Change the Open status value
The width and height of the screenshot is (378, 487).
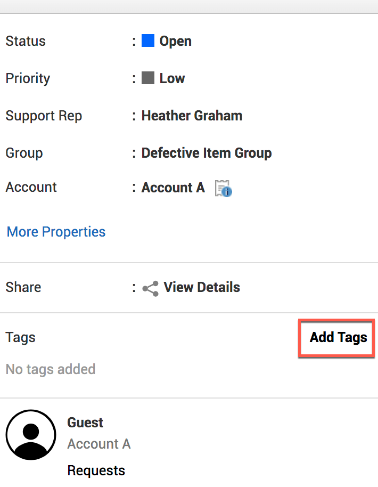[x=175, y=41]
